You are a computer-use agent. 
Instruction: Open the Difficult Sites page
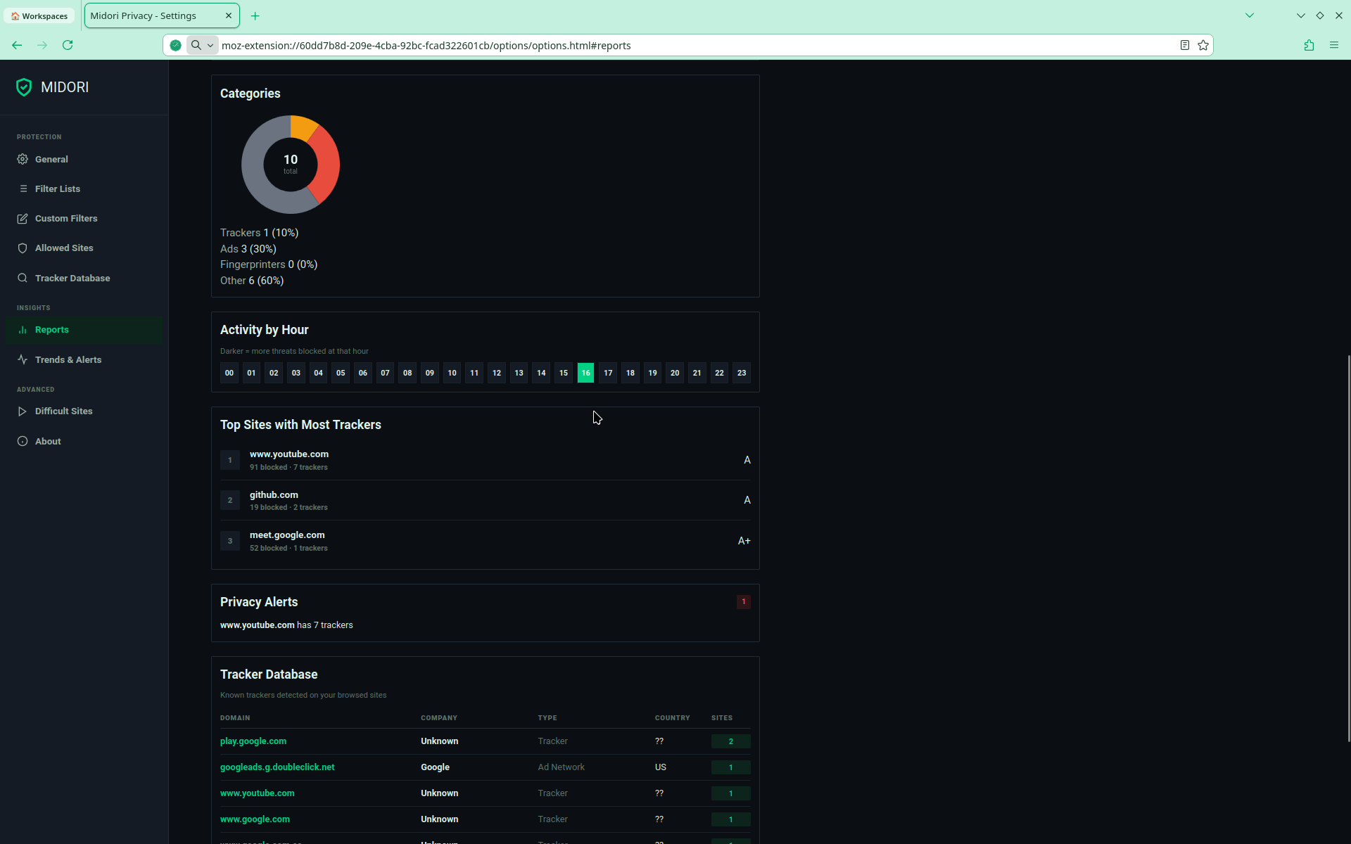point(84,411)
